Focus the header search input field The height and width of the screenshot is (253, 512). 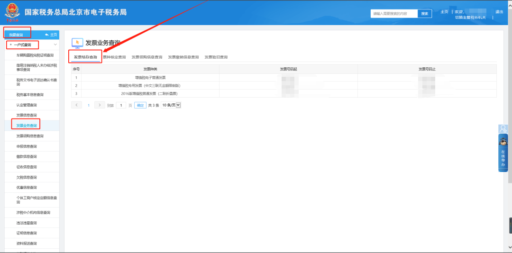click(393, 14)
